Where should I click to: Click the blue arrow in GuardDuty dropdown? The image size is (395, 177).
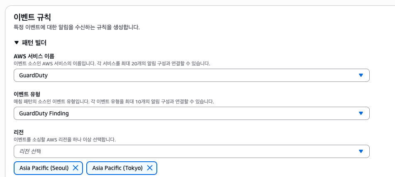pos(361,75)
